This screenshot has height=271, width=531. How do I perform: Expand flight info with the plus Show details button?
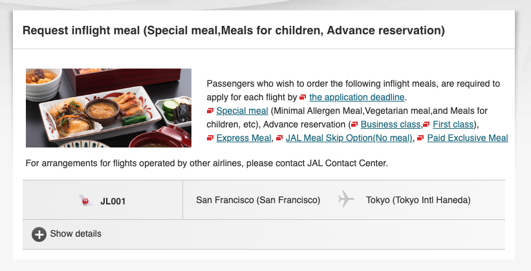[39, 234]
